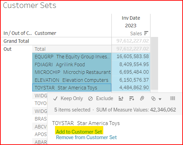Click the Sales column sort icon
This screenshot has width=183, height=145.
146,33
